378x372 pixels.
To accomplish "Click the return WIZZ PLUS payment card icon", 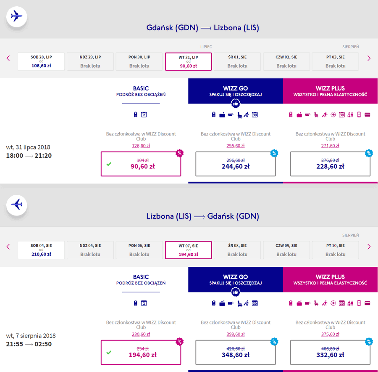I will coord(367,303).
